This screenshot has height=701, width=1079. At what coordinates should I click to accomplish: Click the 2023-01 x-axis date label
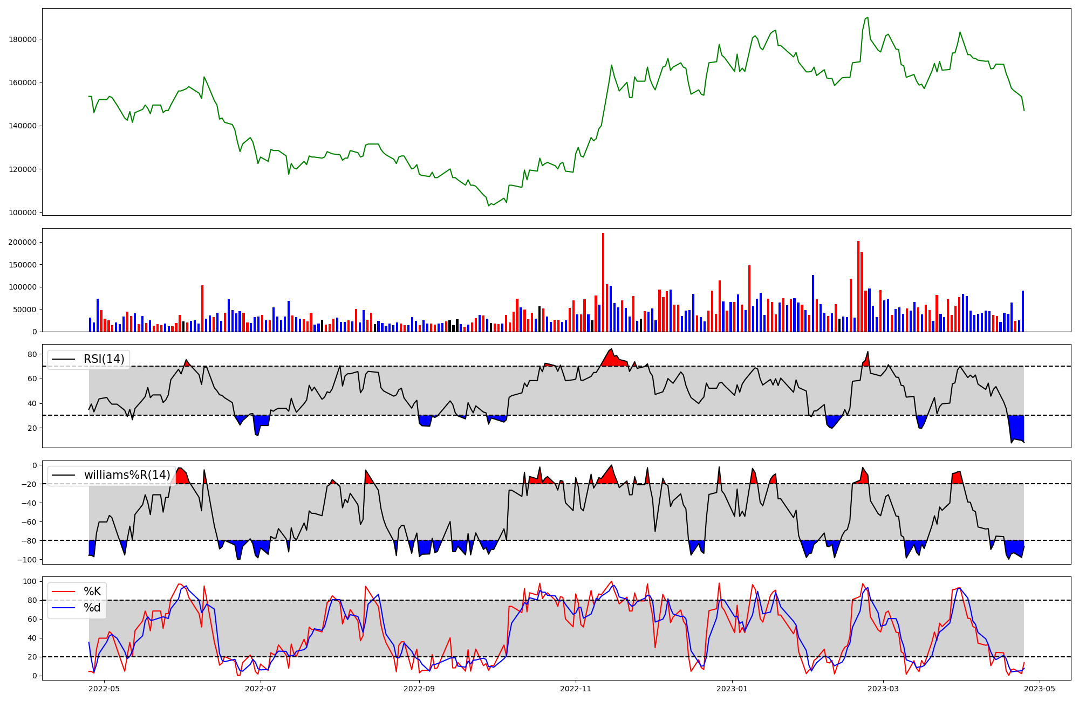732,689
